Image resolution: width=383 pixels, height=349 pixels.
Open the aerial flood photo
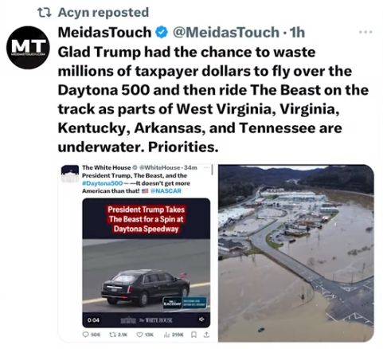(x=296, y=253)
